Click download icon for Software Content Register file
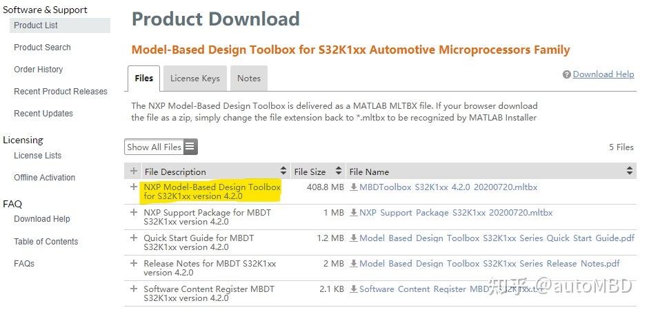Image resolution: width=649 pixels, height=312 pixels. click(354, 289)
